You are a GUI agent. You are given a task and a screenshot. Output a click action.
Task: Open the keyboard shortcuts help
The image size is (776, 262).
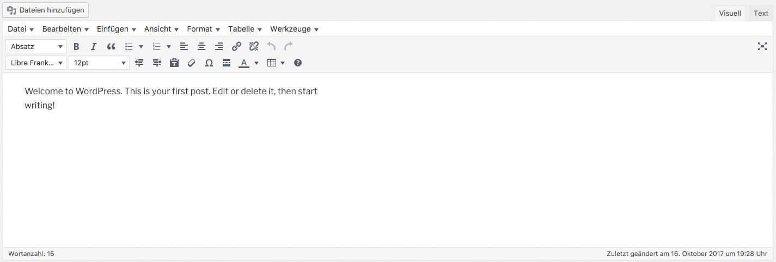pyautogui.click(x=298, y=63)
